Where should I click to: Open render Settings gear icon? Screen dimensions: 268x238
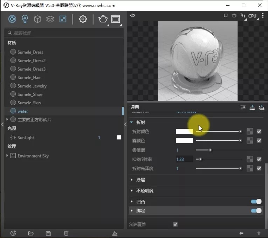(83, 19)
